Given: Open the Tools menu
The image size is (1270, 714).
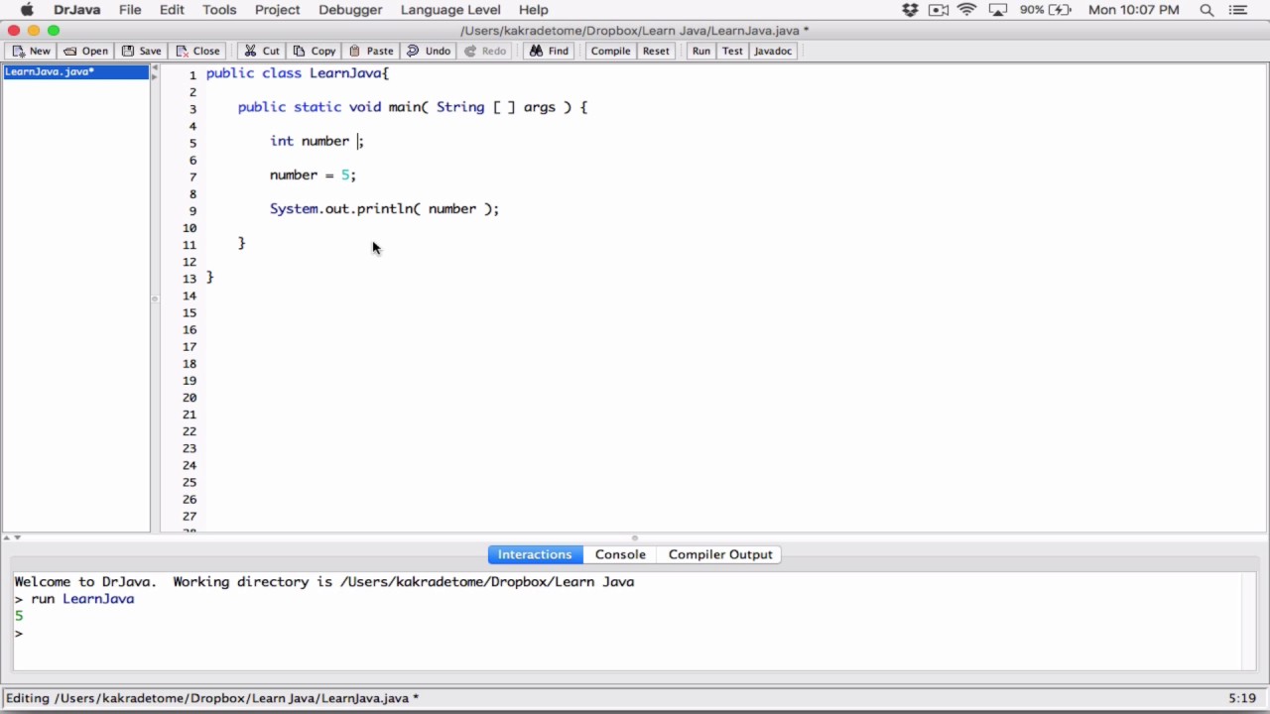Looking at the screenshot, I should click(219, 10).
